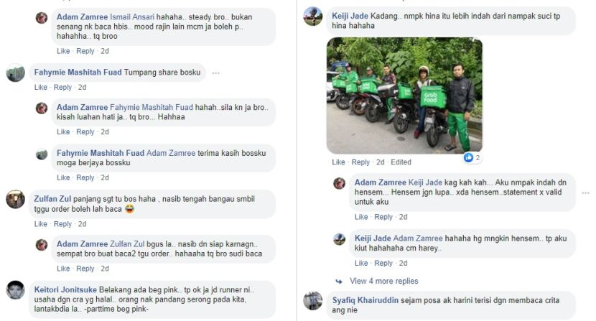Open Edited history on Keiji Jade's comment
The width and height of the screenshot is (596, 321).
coord(401,162)
